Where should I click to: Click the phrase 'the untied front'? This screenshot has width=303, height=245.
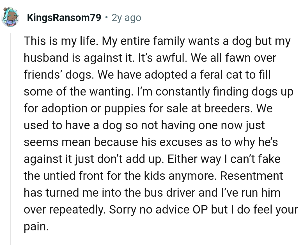tap(63, 176)
